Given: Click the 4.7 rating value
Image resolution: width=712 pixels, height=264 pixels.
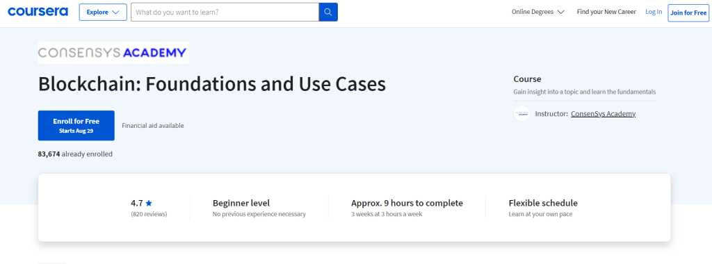Looking at the screenshot, I should 137,204.
